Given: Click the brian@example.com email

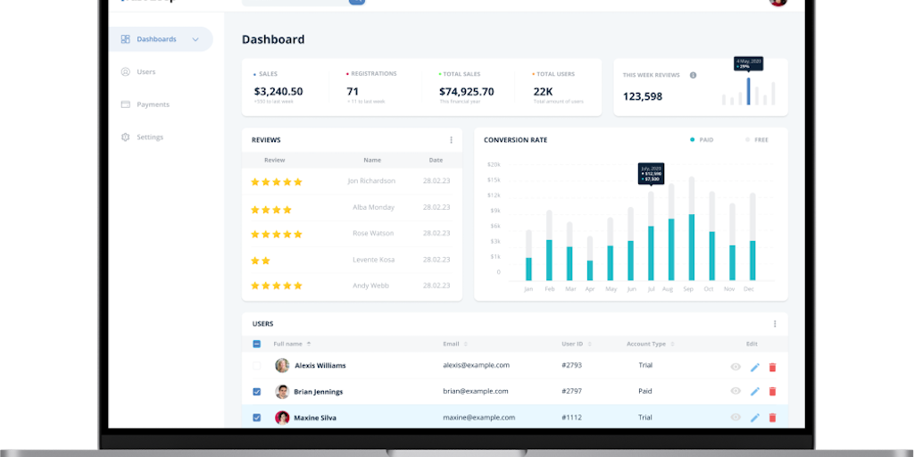Looking at the screenshot, I should [x=476, y=391].
